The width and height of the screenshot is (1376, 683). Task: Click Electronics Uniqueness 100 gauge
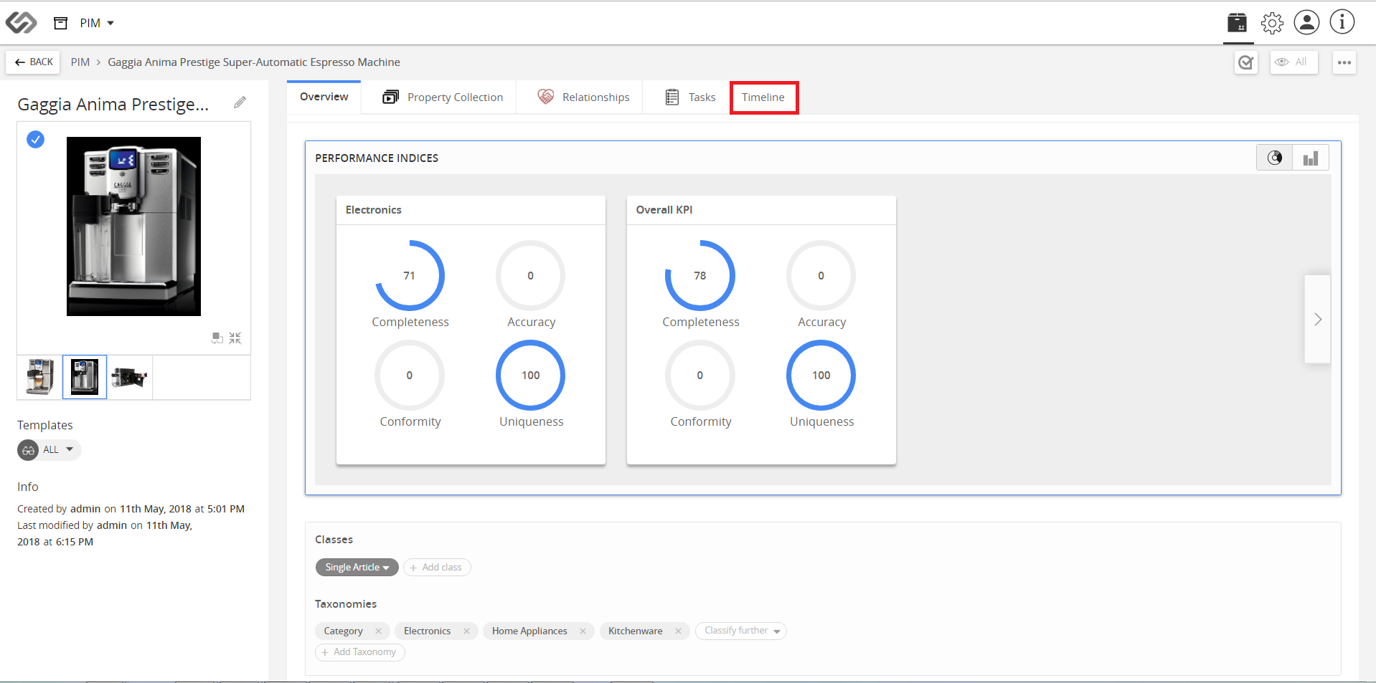[x=531, y=375]
